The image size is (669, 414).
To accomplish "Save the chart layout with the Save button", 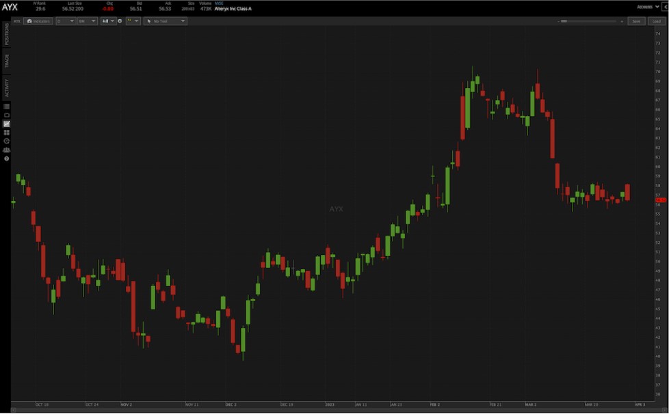I will pyautogui.click(x=636, y=21).
